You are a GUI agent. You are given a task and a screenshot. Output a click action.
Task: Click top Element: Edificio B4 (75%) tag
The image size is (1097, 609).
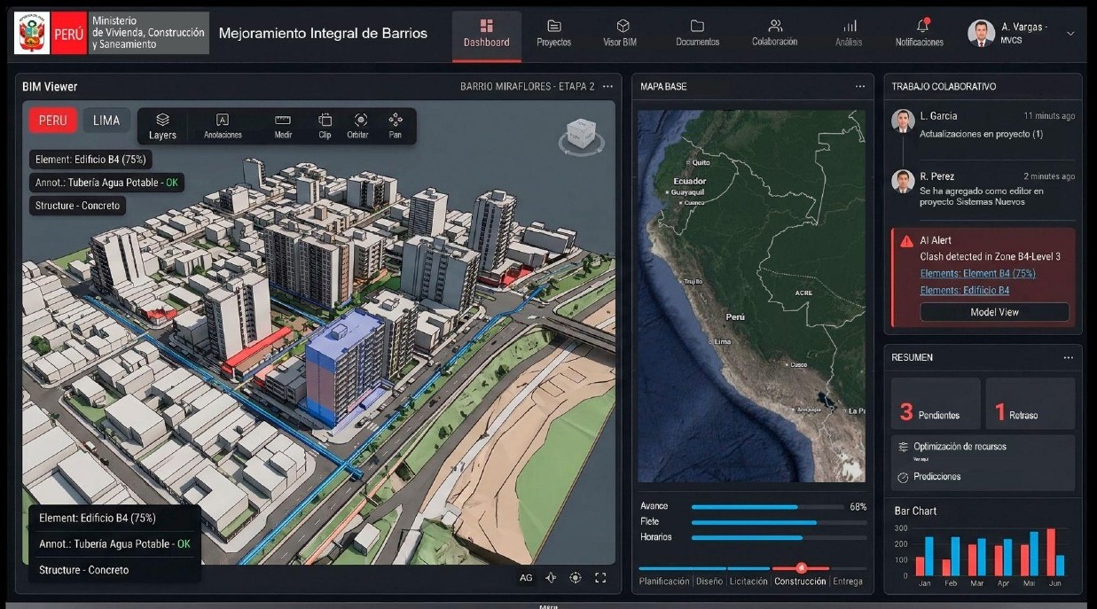point(91,160)
